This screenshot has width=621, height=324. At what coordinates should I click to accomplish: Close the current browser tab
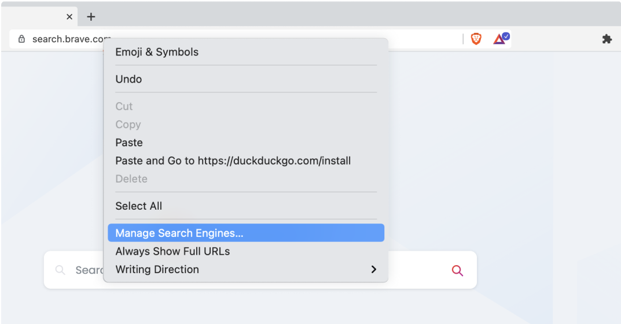(69, 17)
